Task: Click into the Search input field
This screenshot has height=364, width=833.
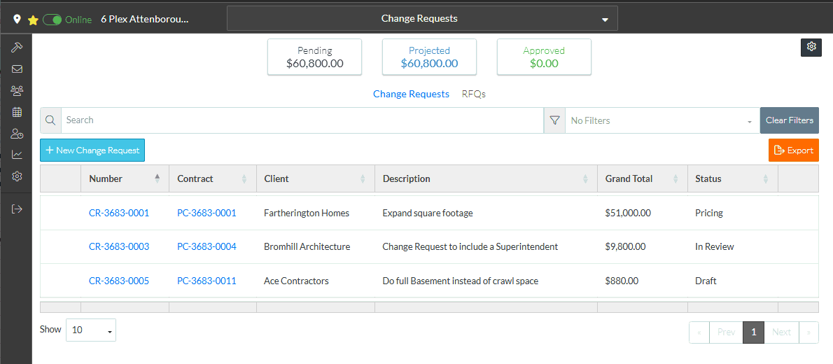Action: (x=301, y=120)
